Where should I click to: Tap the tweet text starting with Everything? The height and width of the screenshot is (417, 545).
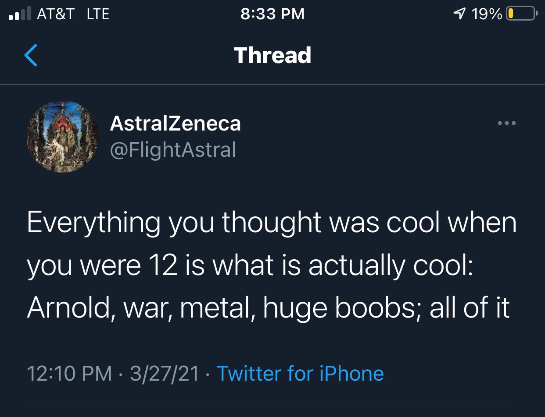[272, 265]
